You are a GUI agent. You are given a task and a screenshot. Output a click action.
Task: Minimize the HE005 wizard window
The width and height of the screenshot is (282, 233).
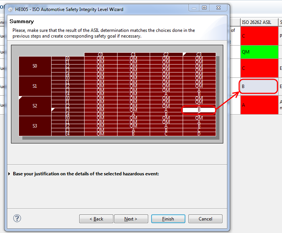pyautogui.click(x=194, y=8)
